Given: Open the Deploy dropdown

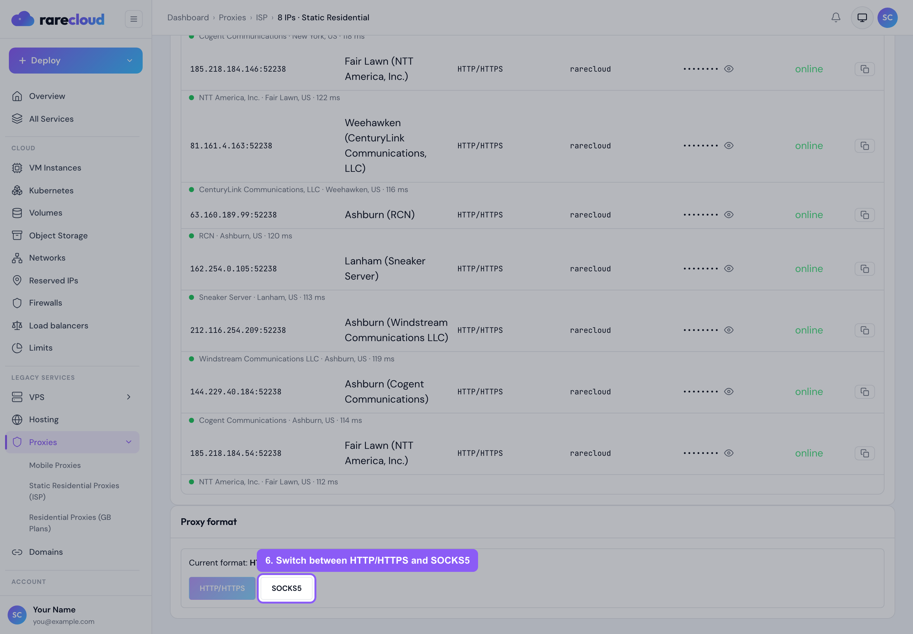Looking at the screenshot, I should click(75, 60).
